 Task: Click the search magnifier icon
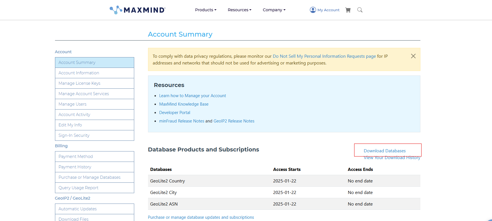[360, 10]
